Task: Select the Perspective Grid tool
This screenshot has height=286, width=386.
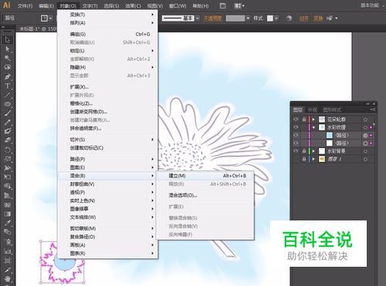Action: click(x=7, y=196)
